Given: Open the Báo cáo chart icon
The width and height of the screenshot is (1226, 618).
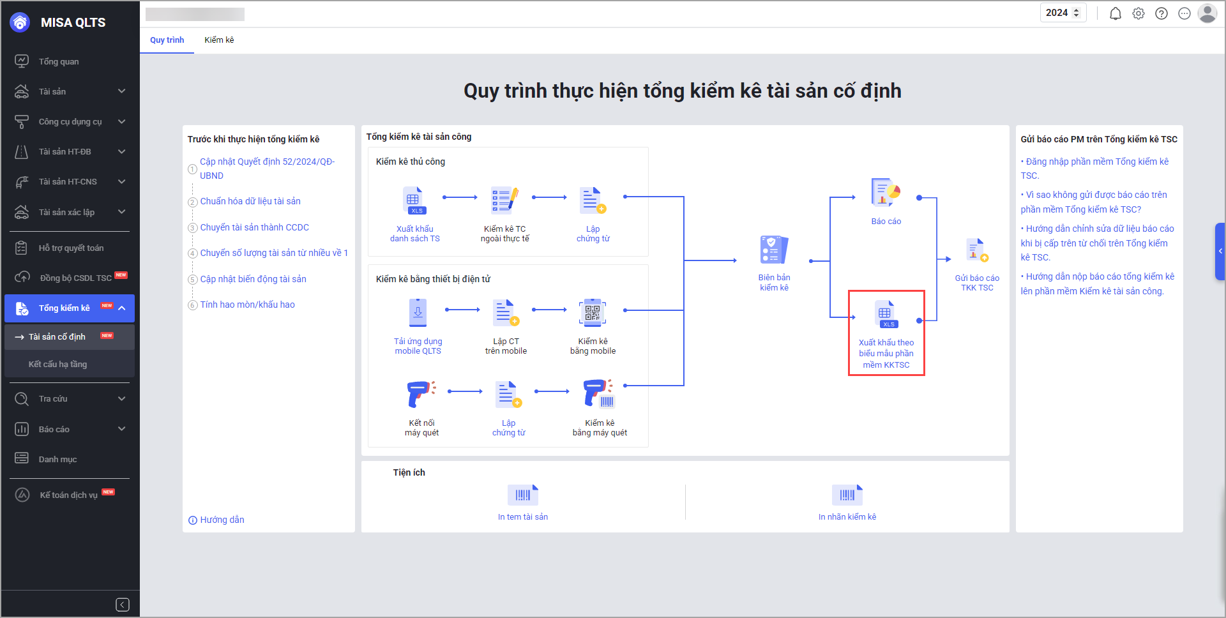Looking at the screenshot, I should (886, 193).
